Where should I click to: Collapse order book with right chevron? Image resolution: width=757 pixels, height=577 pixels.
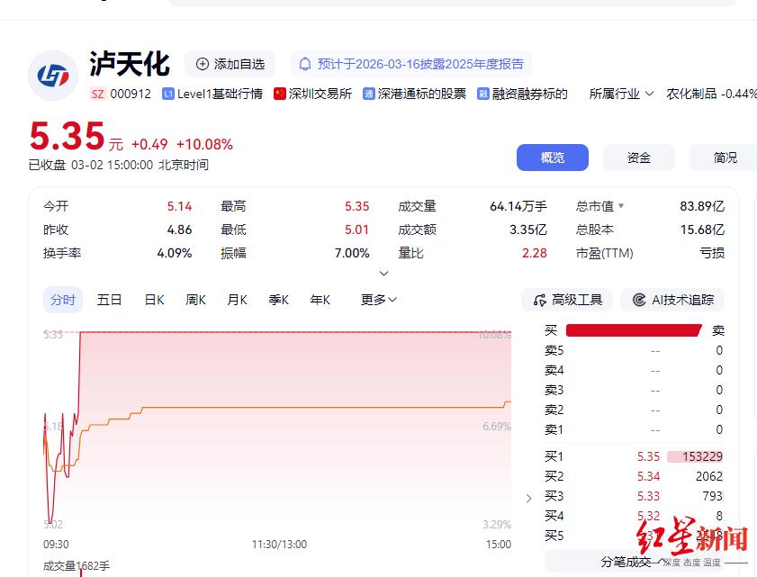click(x=528, y=499)
